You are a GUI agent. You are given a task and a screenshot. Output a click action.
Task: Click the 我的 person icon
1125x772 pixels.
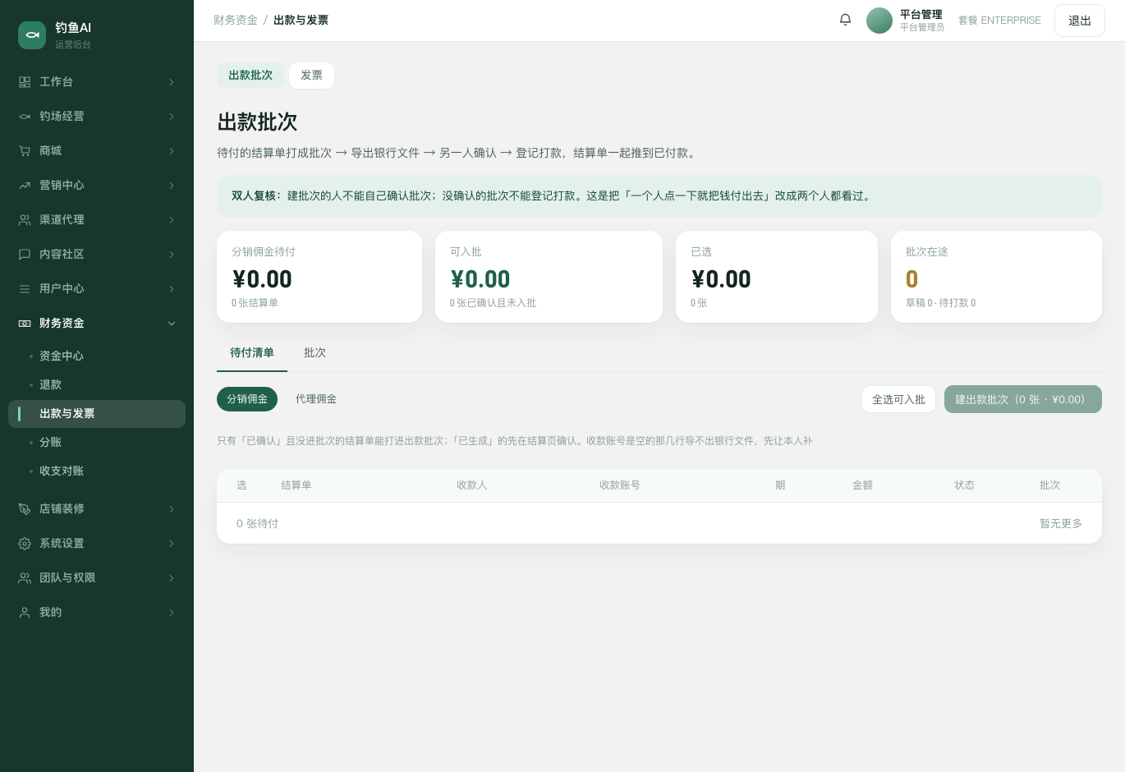tap(25, 613)
